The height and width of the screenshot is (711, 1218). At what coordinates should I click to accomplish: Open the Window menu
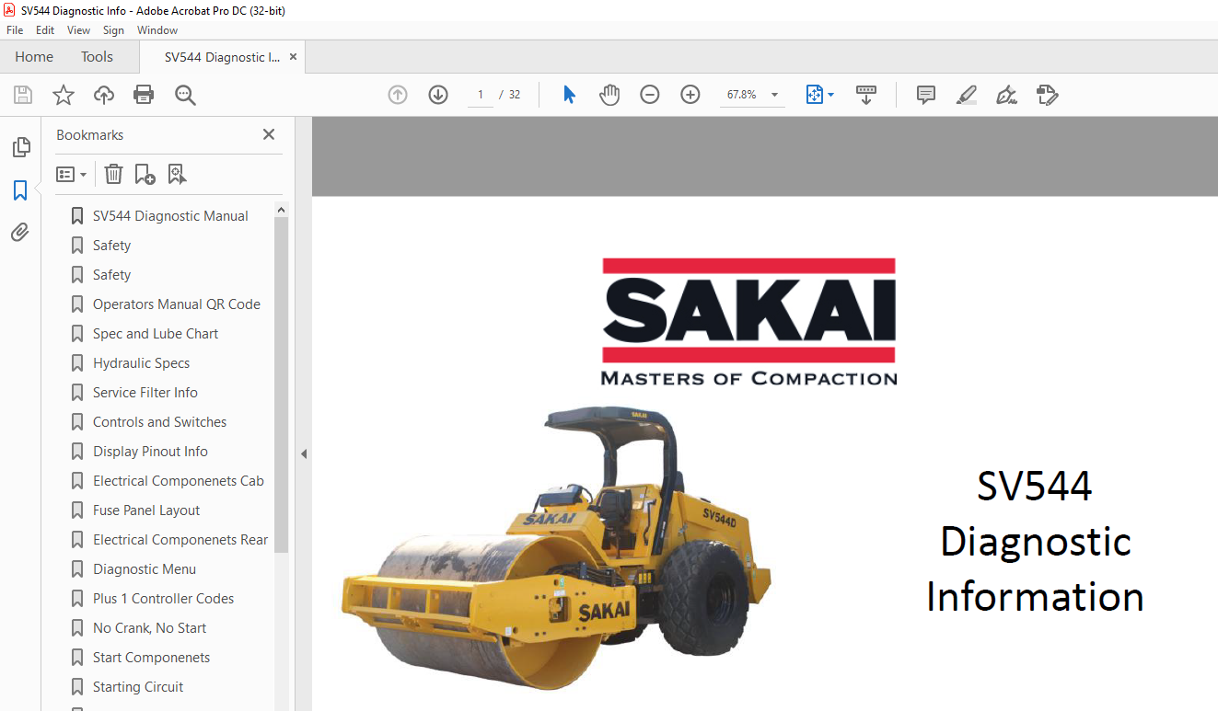pos(157,30)
